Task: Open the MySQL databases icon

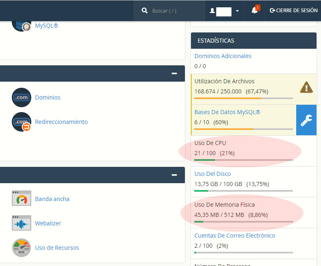Action: point(21,24)
